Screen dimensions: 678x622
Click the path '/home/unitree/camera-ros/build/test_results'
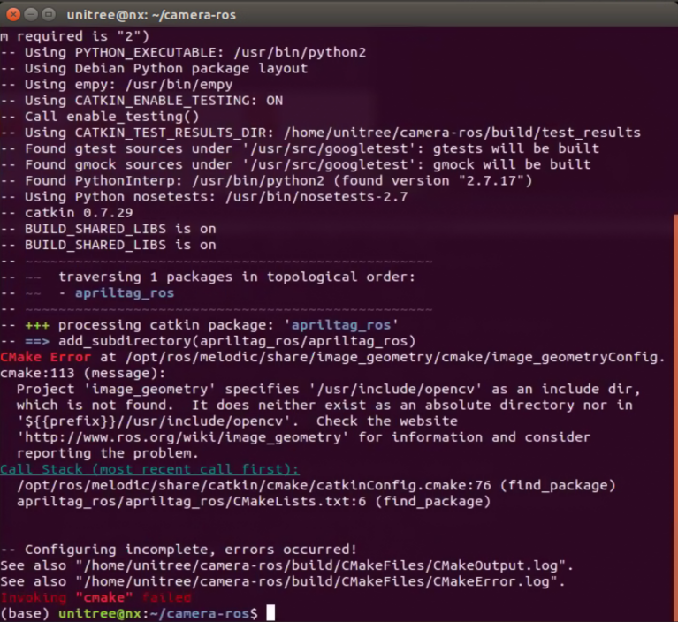[x=462, y=133]
